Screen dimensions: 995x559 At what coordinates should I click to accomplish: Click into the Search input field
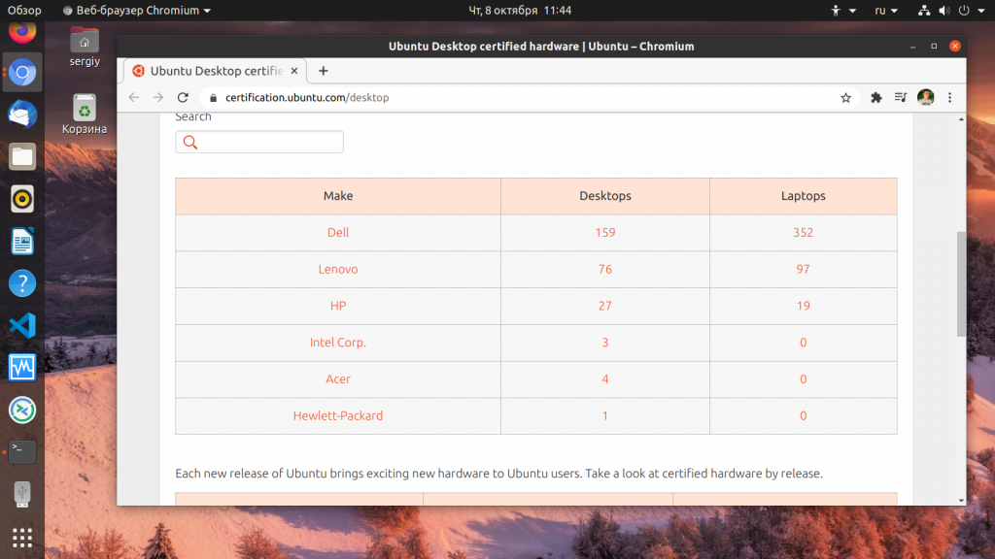(259, 142)
